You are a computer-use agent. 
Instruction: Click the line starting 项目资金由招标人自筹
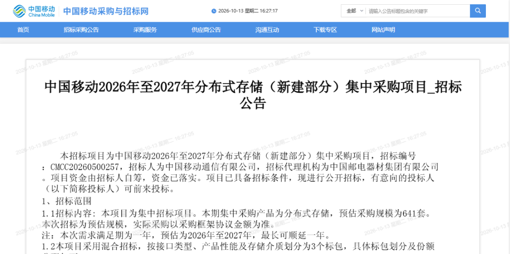238,178
